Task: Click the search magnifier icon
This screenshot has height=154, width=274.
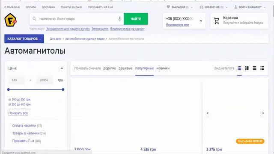Action: click(x=34, y=19)
